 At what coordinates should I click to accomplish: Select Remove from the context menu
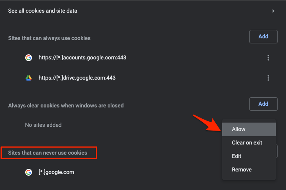click(242, 170)
